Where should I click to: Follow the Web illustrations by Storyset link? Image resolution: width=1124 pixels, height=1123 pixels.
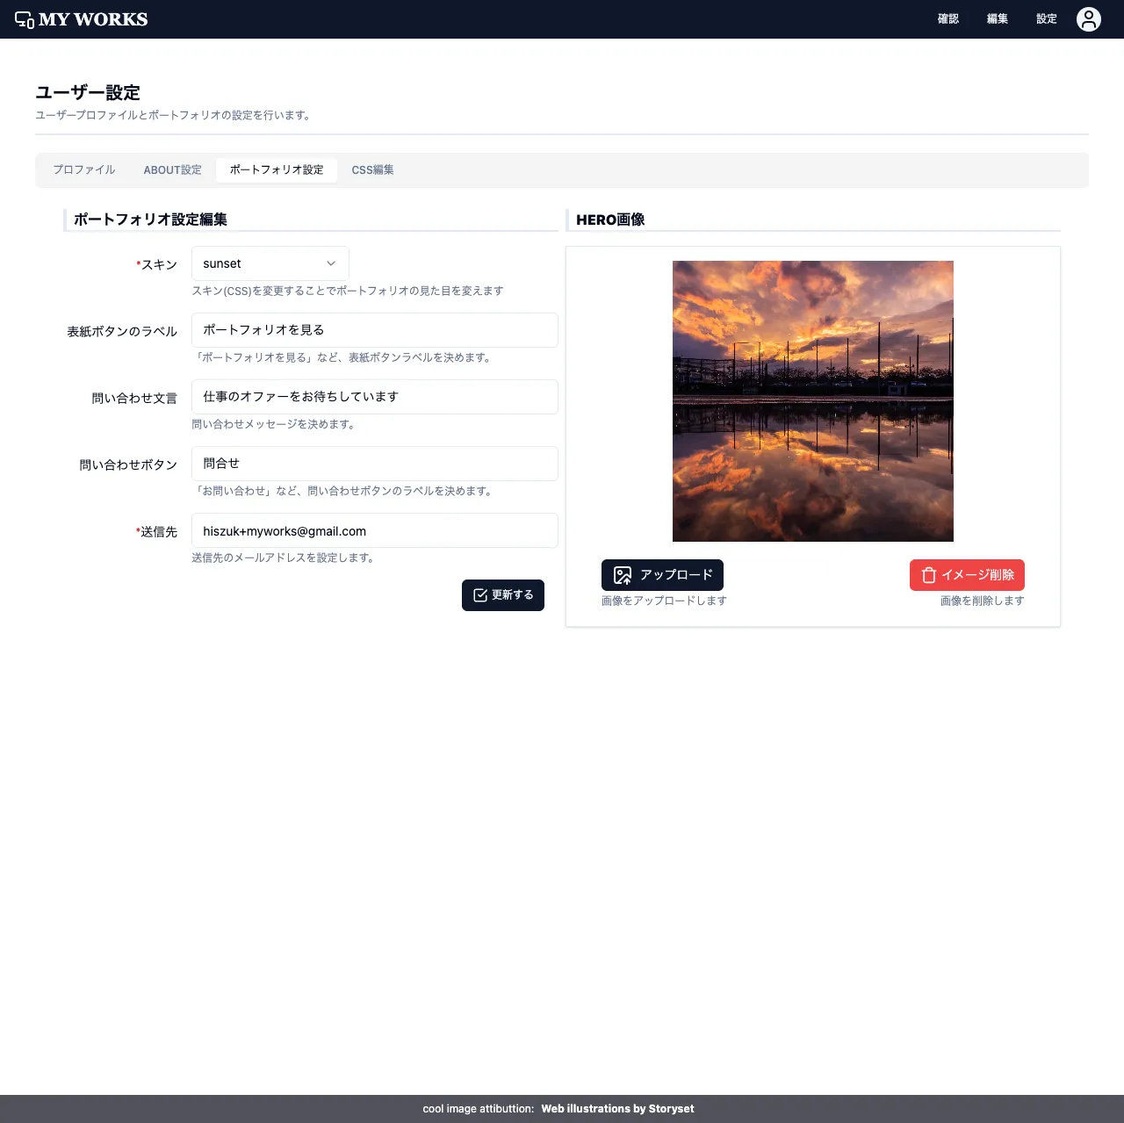[x=617, y=1109]
